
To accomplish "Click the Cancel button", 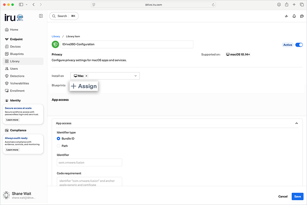I will 283,196.
